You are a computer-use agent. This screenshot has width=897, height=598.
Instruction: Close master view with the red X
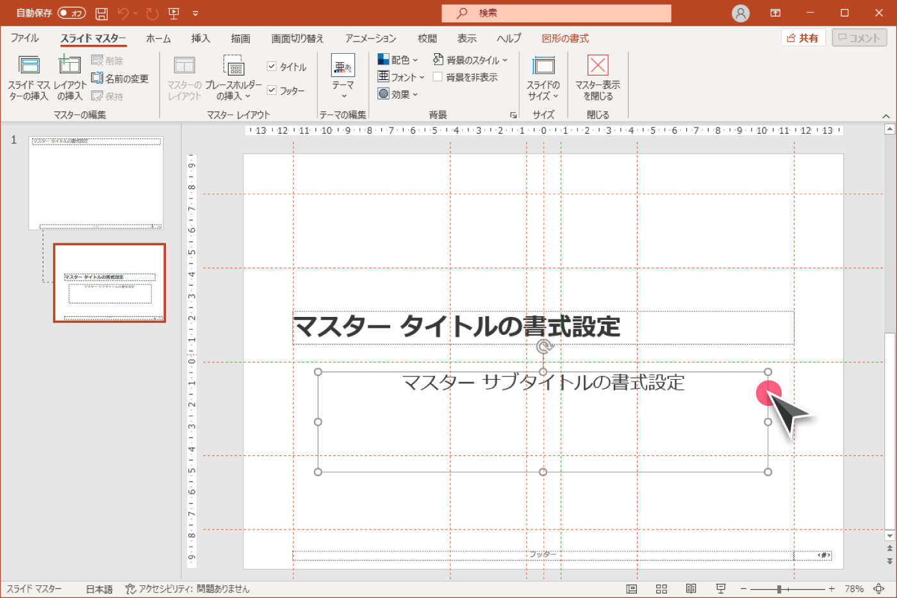tap(598, 77)
